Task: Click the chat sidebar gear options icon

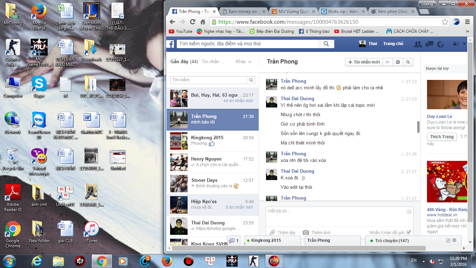Action: tap(454, 240)
